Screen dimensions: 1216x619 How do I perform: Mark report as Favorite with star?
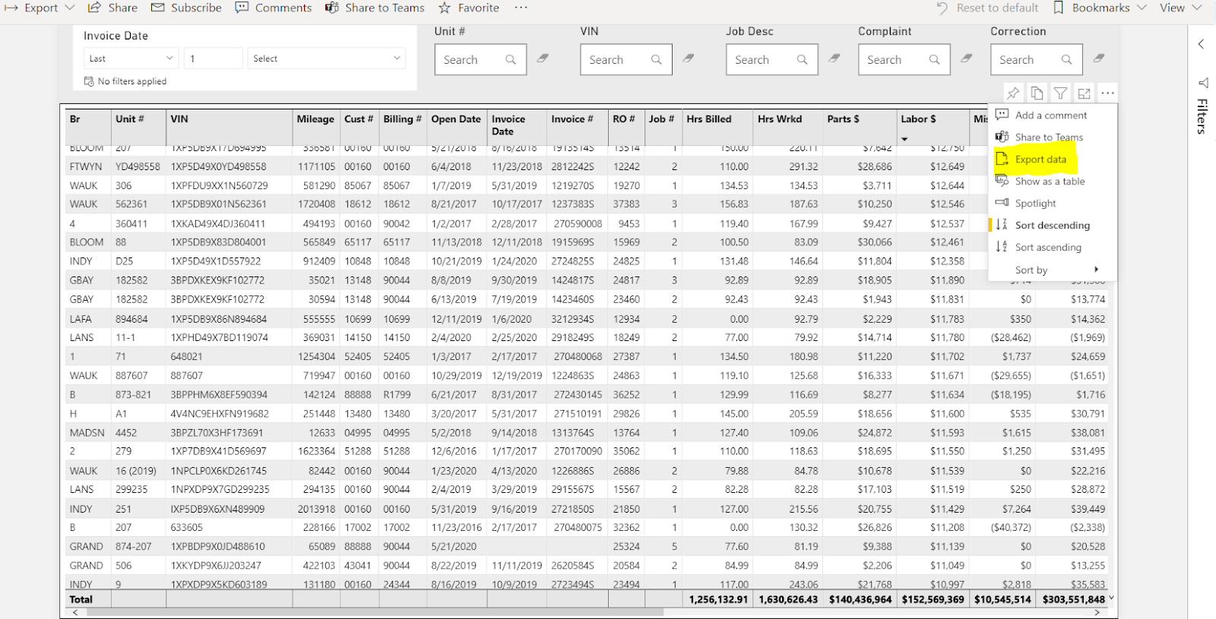[469, 8]
